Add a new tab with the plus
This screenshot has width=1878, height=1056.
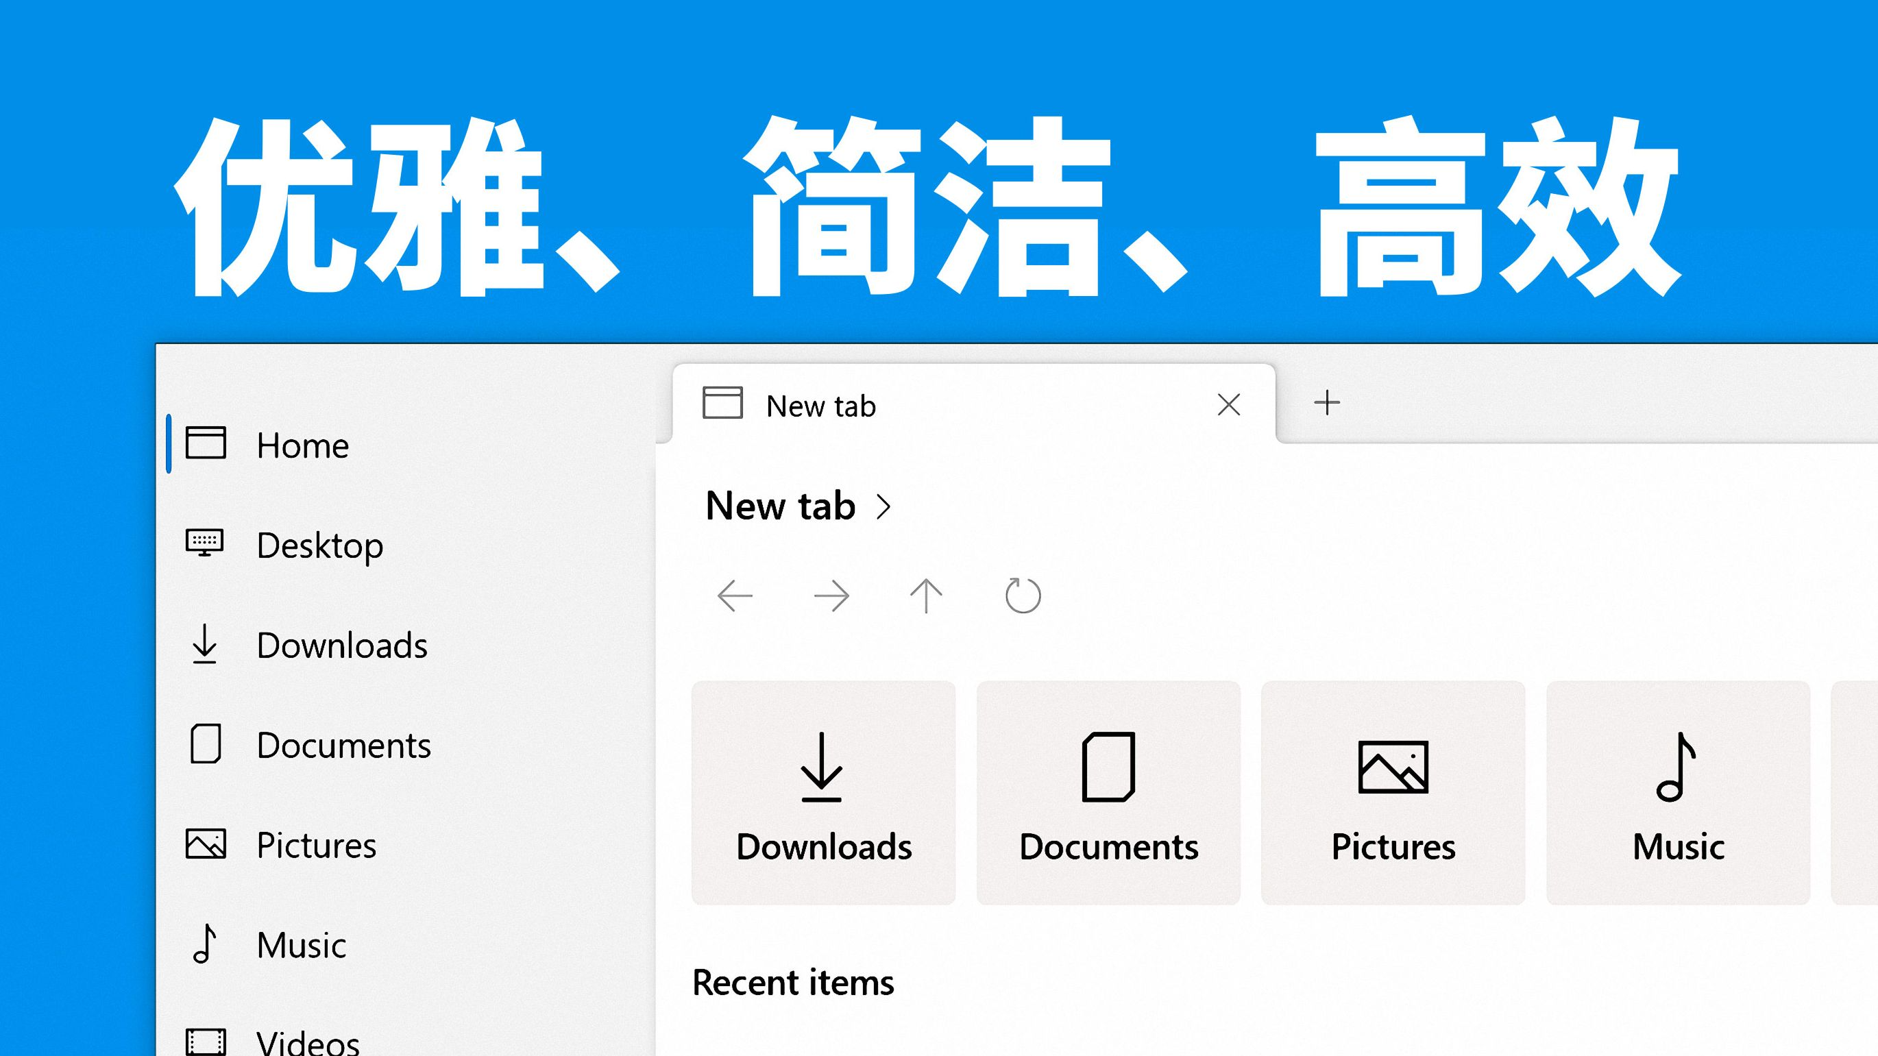[x=1327, y=402]
